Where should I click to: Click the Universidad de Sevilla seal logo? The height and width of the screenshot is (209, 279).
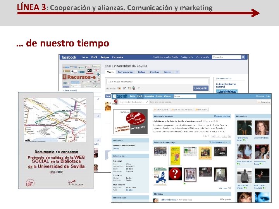click(x=31, y=183)
